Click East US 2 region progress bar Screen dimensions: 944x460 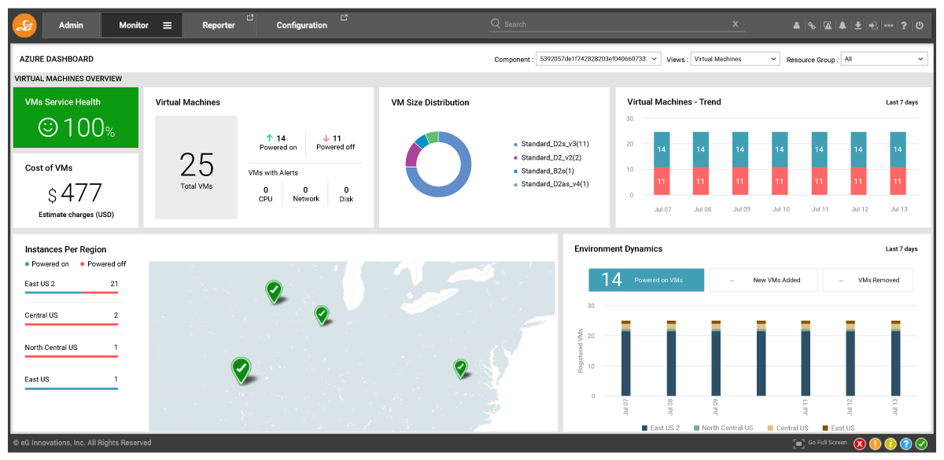point(72,293)
